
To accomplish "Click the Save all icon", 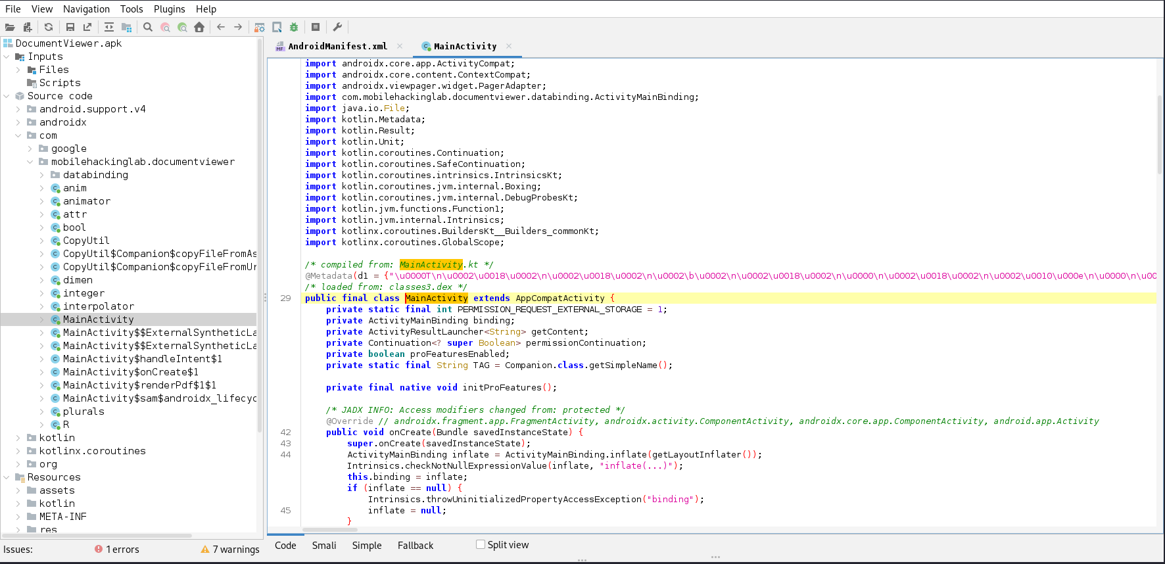I will [x=70, y=27].
